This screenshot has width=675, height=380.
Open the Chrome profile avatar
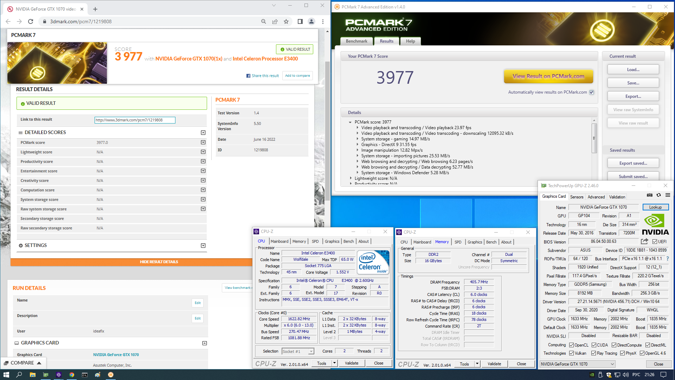(311, 21)
